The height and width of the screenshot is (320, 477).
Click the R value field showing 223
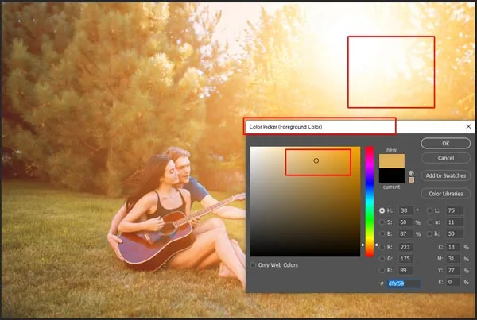click(405, 247)
